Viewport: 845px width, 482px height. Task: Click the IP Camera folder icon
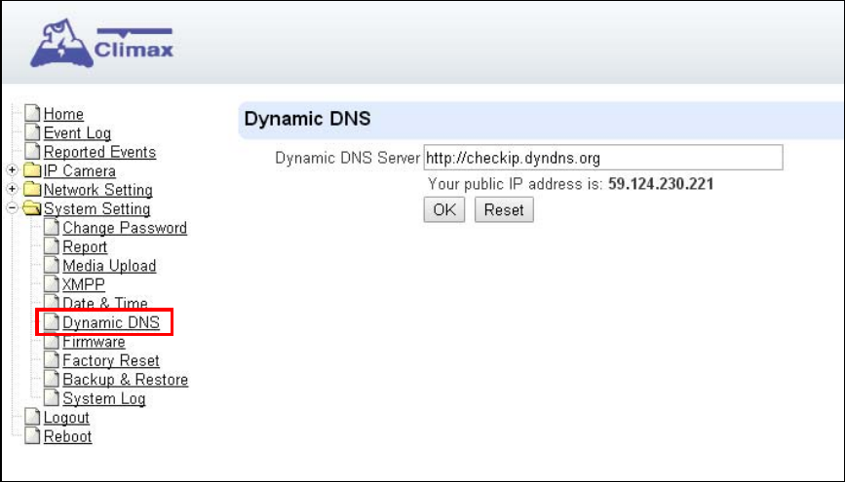coord(32,170)
